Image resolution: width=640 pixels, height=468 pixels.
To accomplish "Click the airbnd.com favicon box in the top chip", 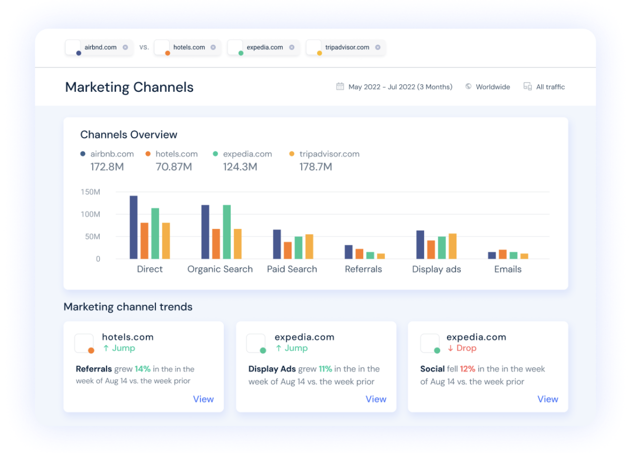I will point(73,47).
